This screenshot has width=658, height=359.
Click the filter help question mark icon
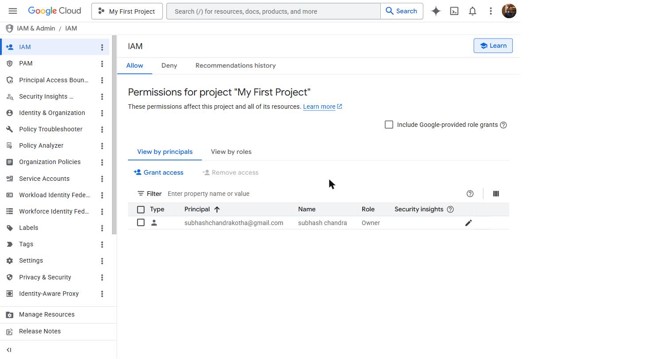[x=470, y=194]
